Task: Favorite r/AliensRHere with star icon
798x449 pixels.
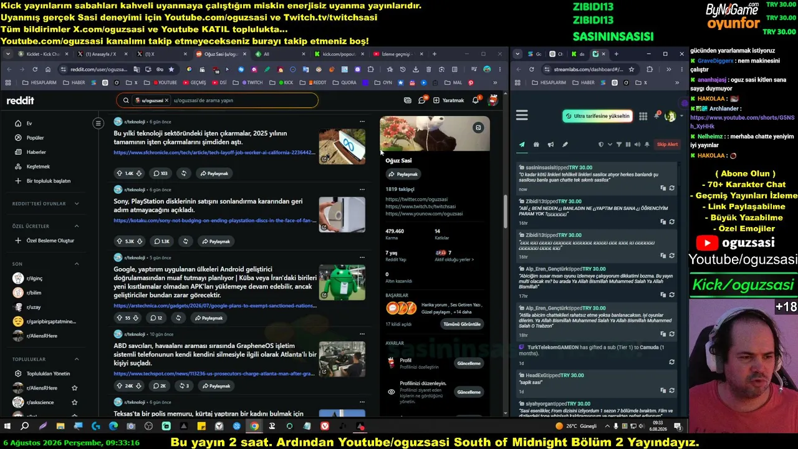Action: [75, 388]
